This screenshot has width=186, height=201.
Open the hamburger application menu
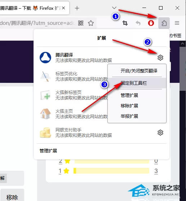click(177, 23)
